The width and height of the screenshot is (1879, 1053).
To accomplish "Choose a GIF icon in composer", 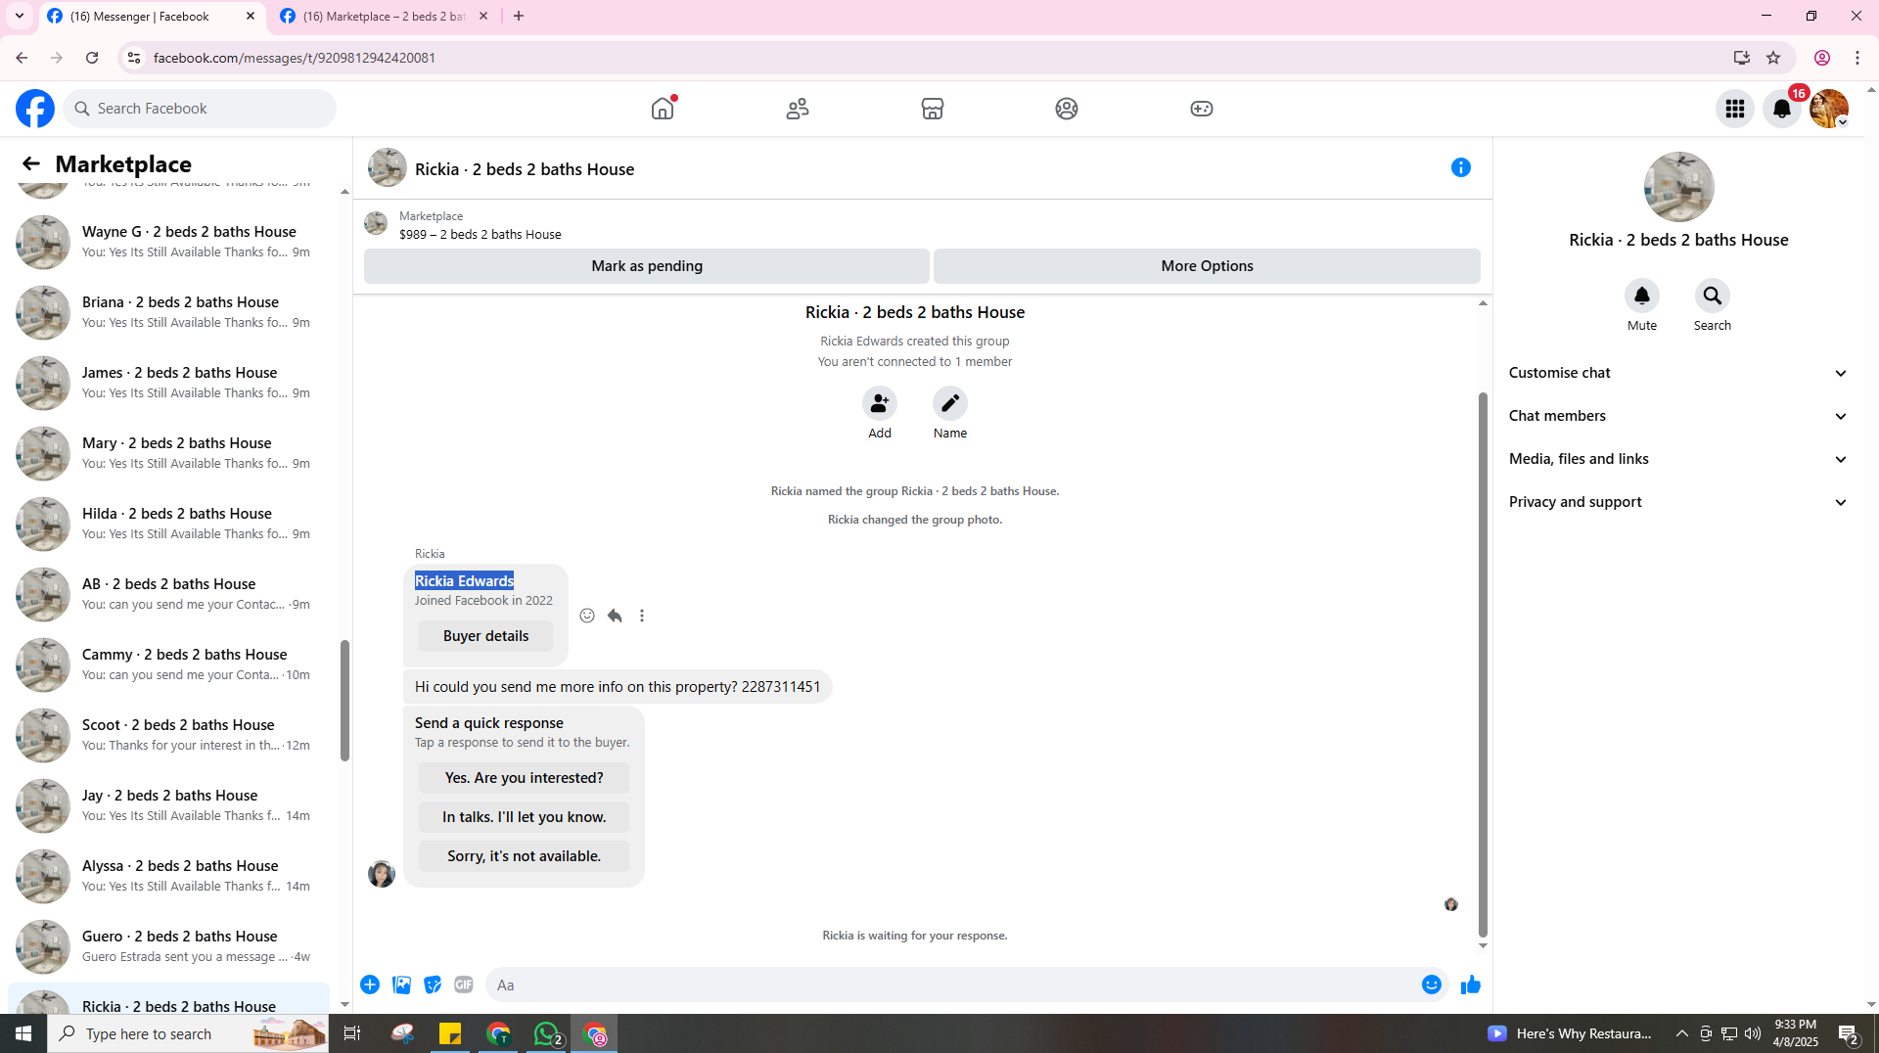I will [x=464, y=984].
